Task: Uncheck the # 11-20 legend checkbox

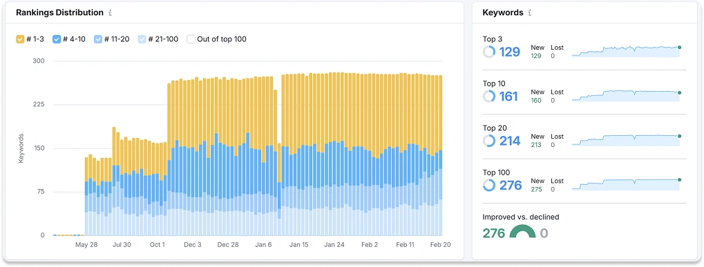Action: pyautogui.click(x=98, y=39)
